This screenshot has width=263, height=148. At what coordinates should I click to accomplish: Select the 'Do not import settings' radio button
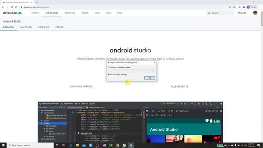109,74
